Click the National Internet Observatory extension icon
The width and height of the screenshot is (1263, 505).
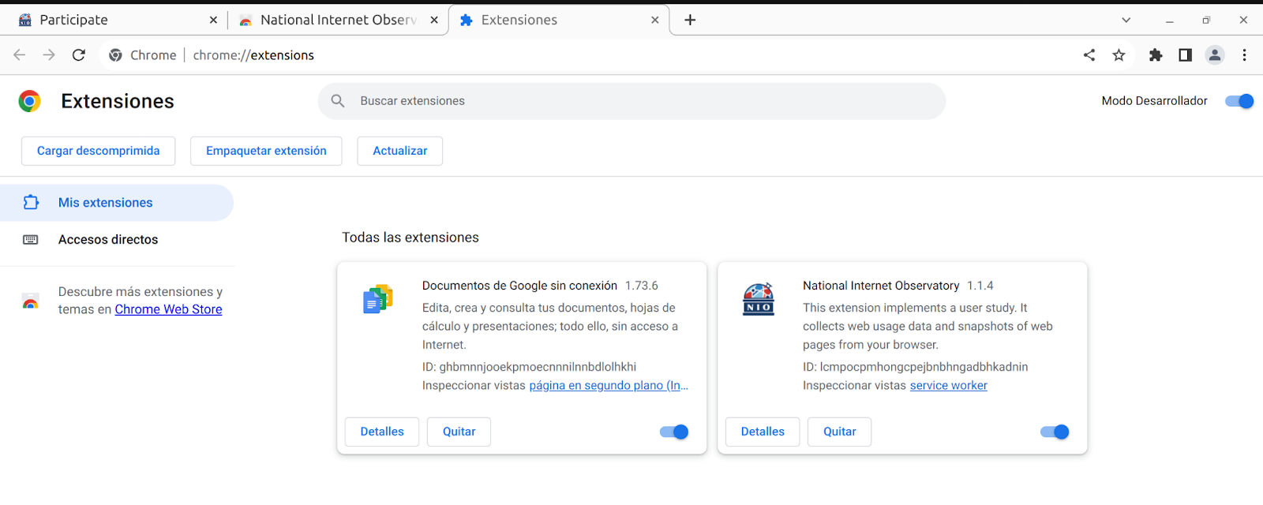tap(758, 299)
